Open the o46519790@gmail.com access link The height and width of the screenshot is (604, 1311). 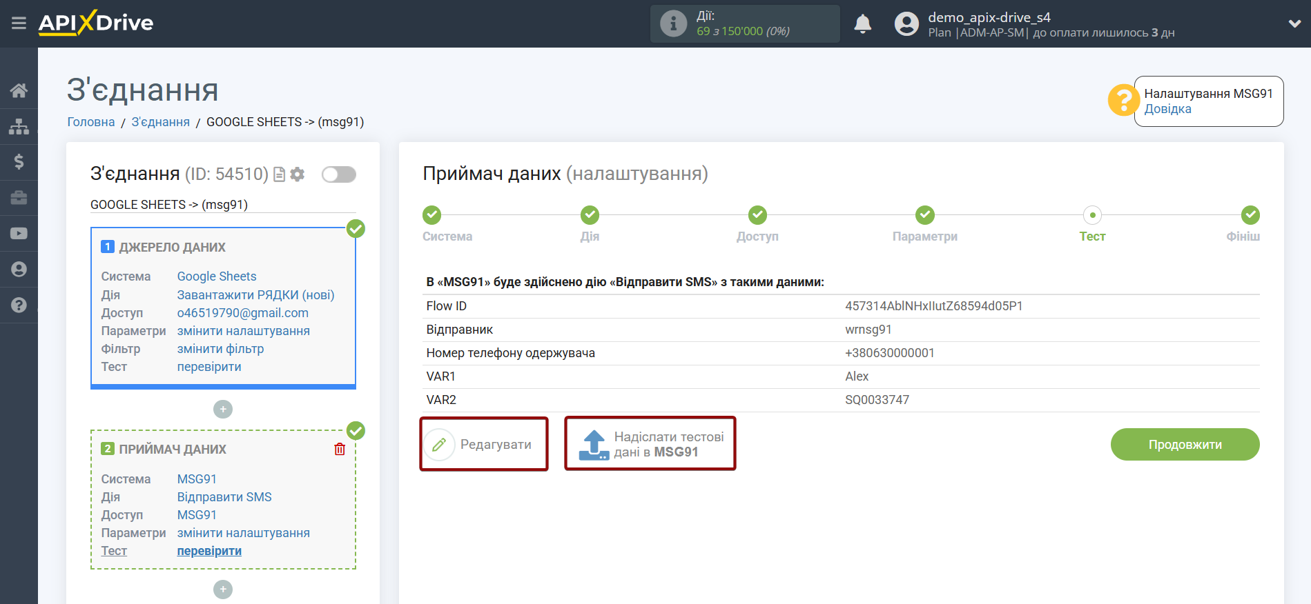(x=243, y=313)
